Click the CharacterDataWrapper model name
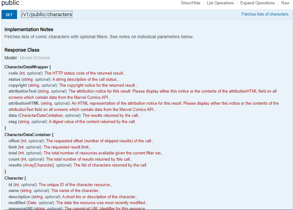This screenshot has height=210, width=293. (26, 67)
